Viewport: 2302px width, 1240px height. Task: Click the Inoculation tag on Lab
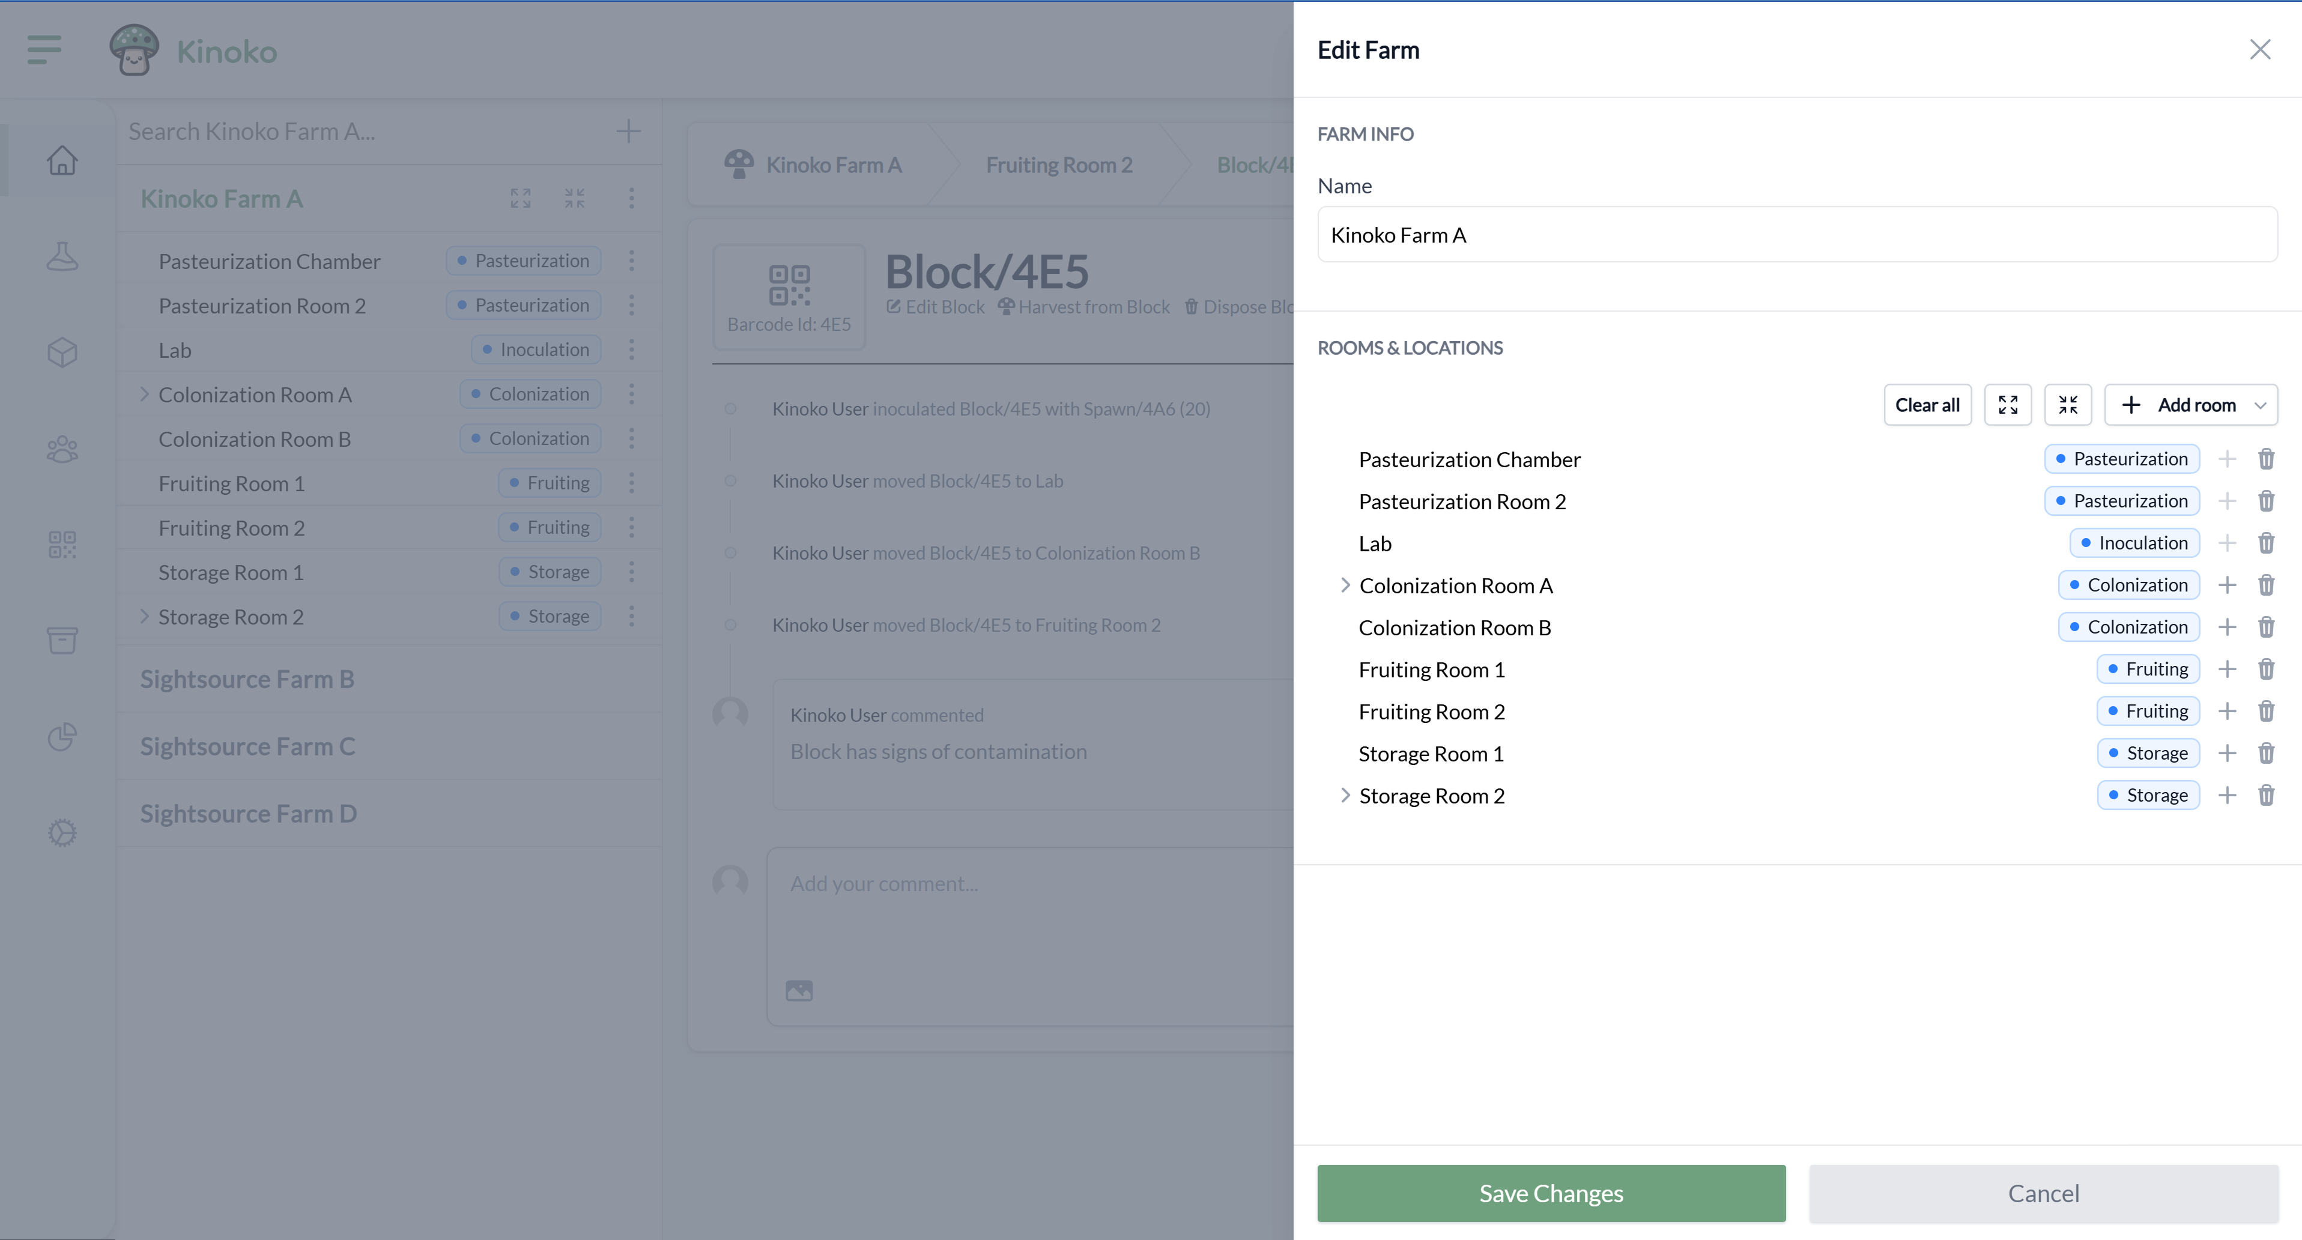pyautogui.click(x=2134, y=543)
